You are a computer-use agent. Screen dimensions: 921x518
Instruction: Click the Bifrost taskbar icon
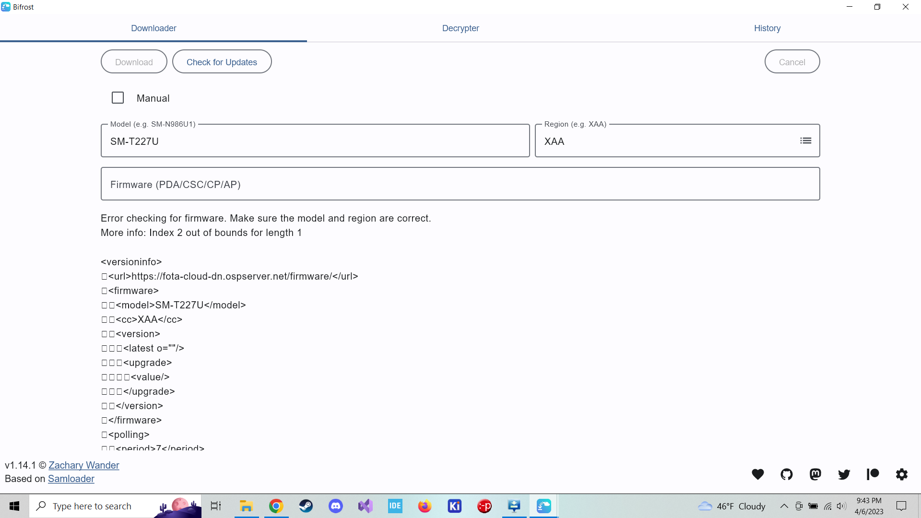tap(544, 506)
